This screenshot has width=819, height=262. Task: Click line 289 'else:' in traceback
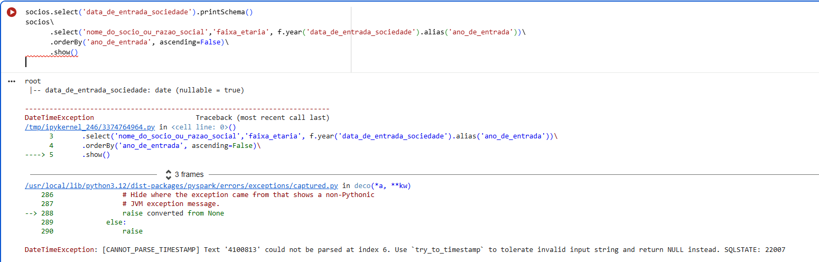pos(83,222)
